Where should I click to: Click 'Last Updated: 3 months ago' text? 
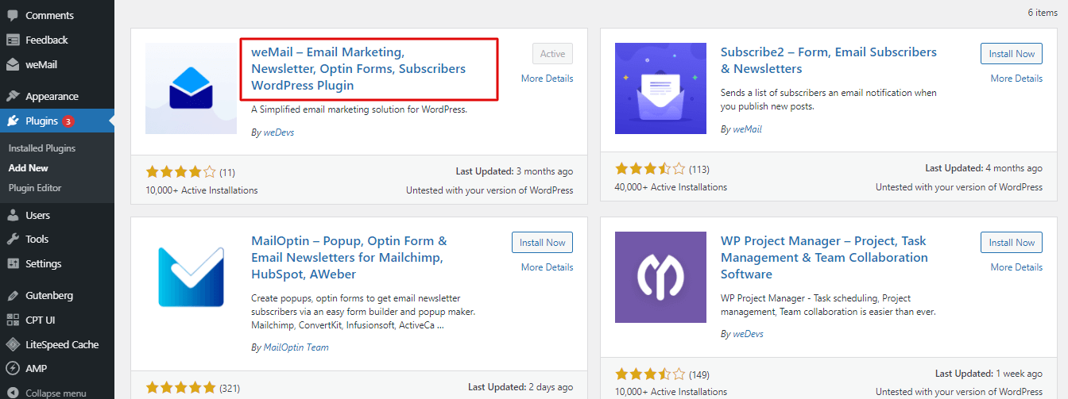[x=514, y=171]
